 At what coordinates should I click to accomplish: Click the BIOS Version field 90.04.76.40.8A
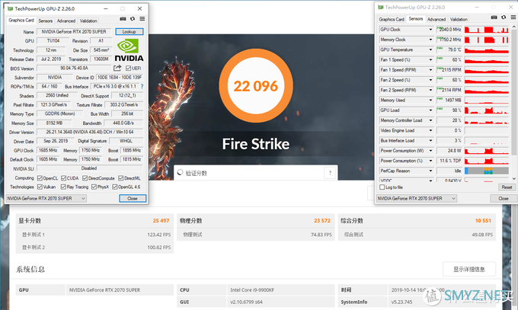coord(74,68)
